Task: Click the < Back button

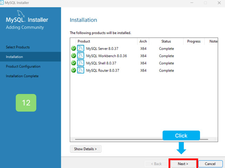Action: pyautogui.click(x=156, y=164)
